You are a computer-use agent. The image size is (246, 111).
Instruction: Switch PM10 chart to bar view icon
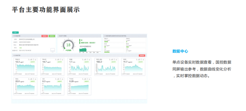pyautogui.click(x=58, y=59)
